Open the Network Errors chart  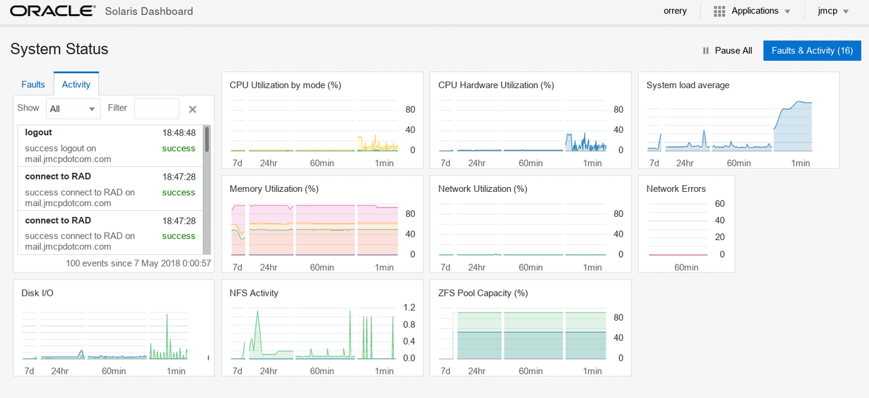pos(686,224)
